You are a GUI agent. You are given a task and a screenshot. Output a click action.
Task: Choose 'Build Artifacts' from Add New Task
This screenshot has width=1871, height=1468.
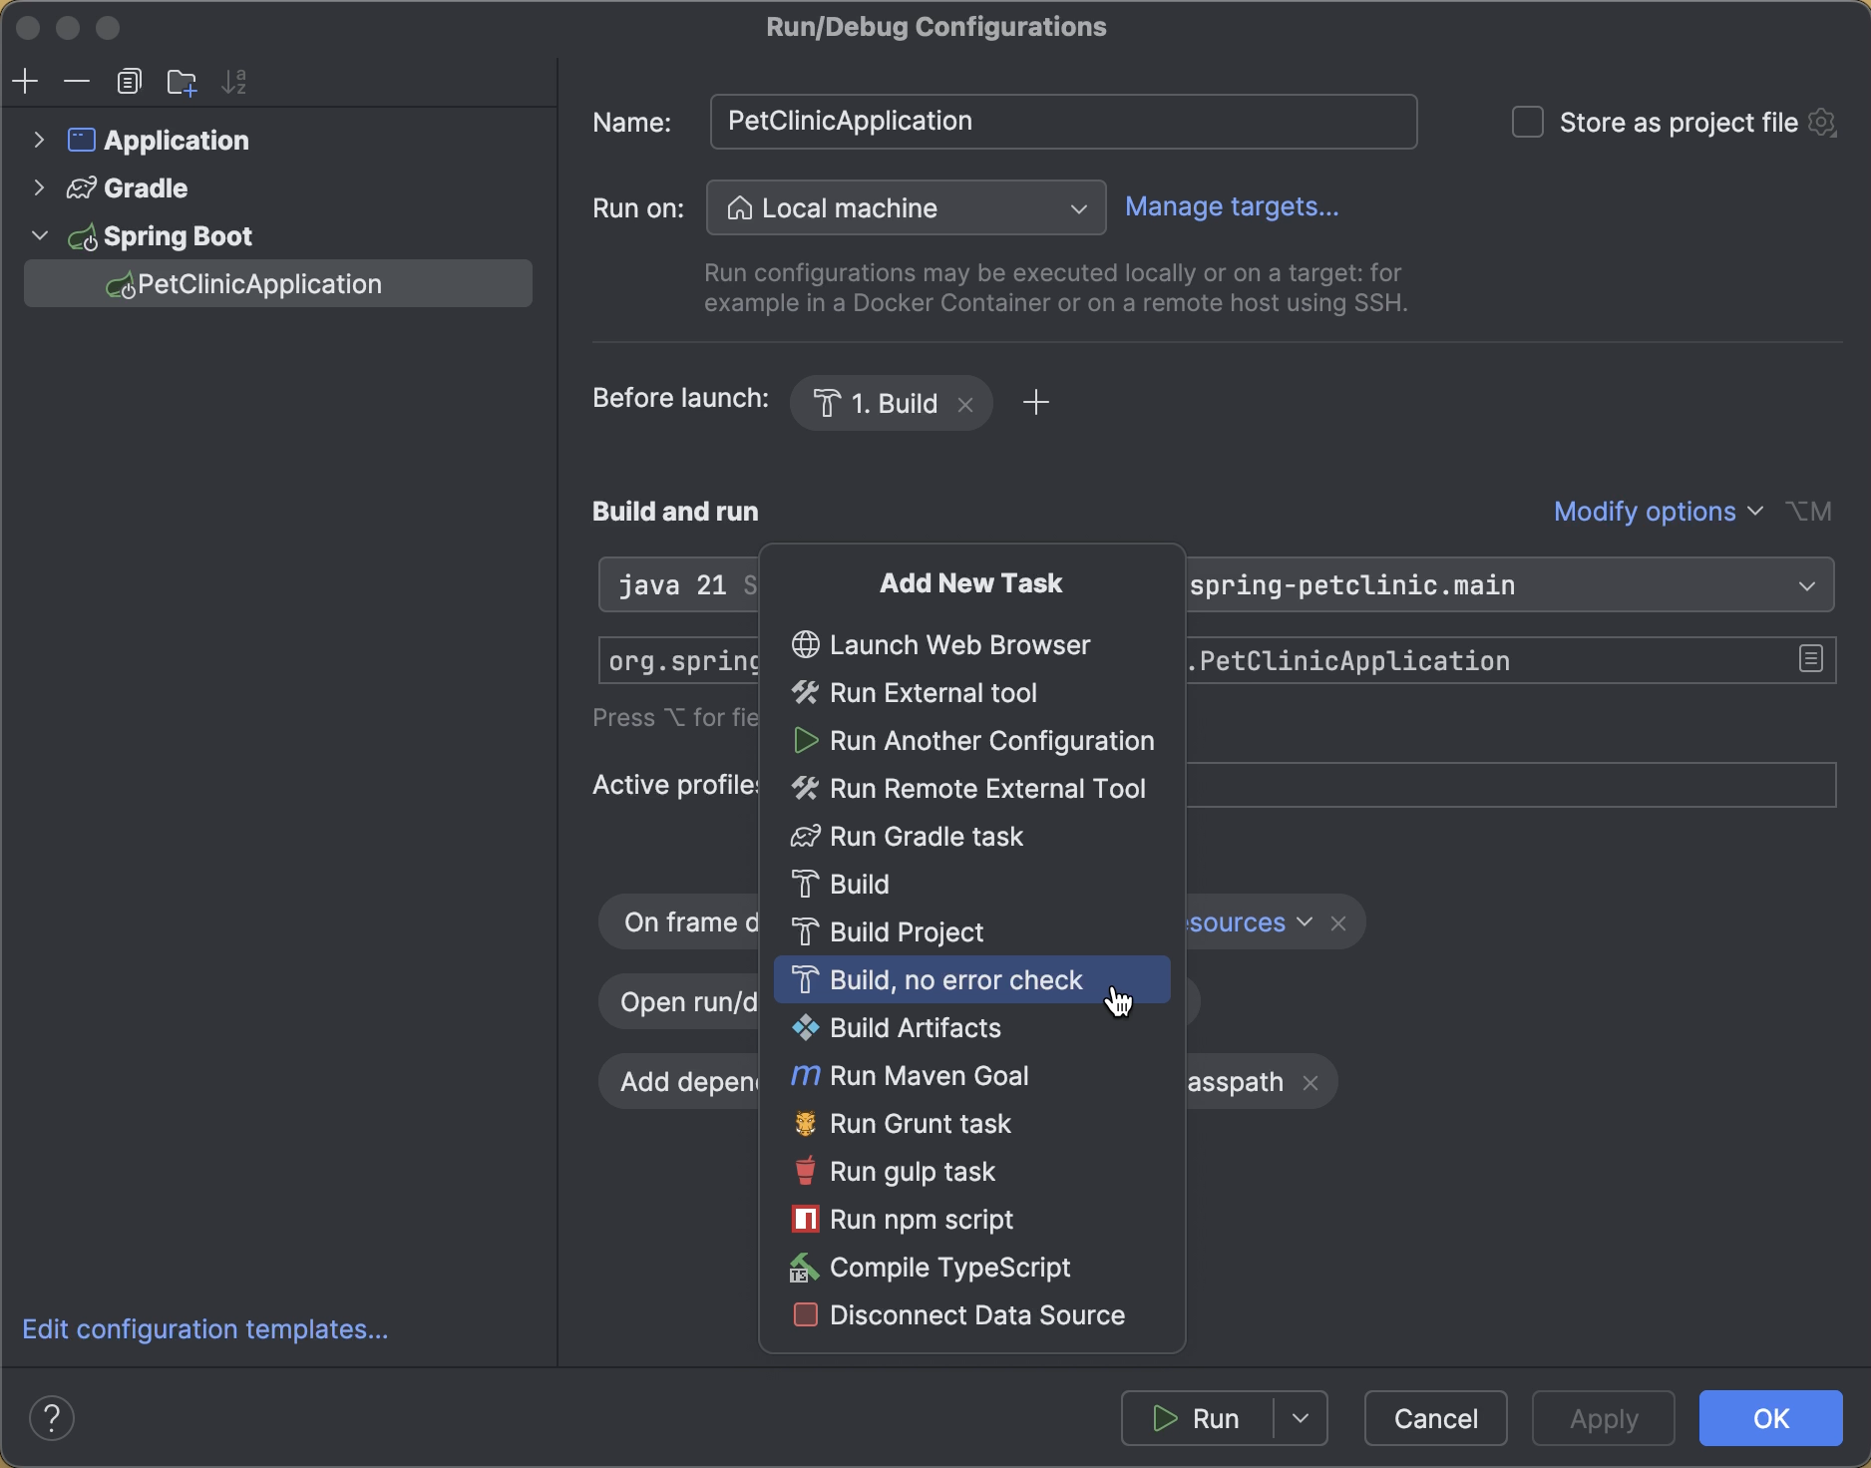pyautogui.click(x=915, y=1027)
